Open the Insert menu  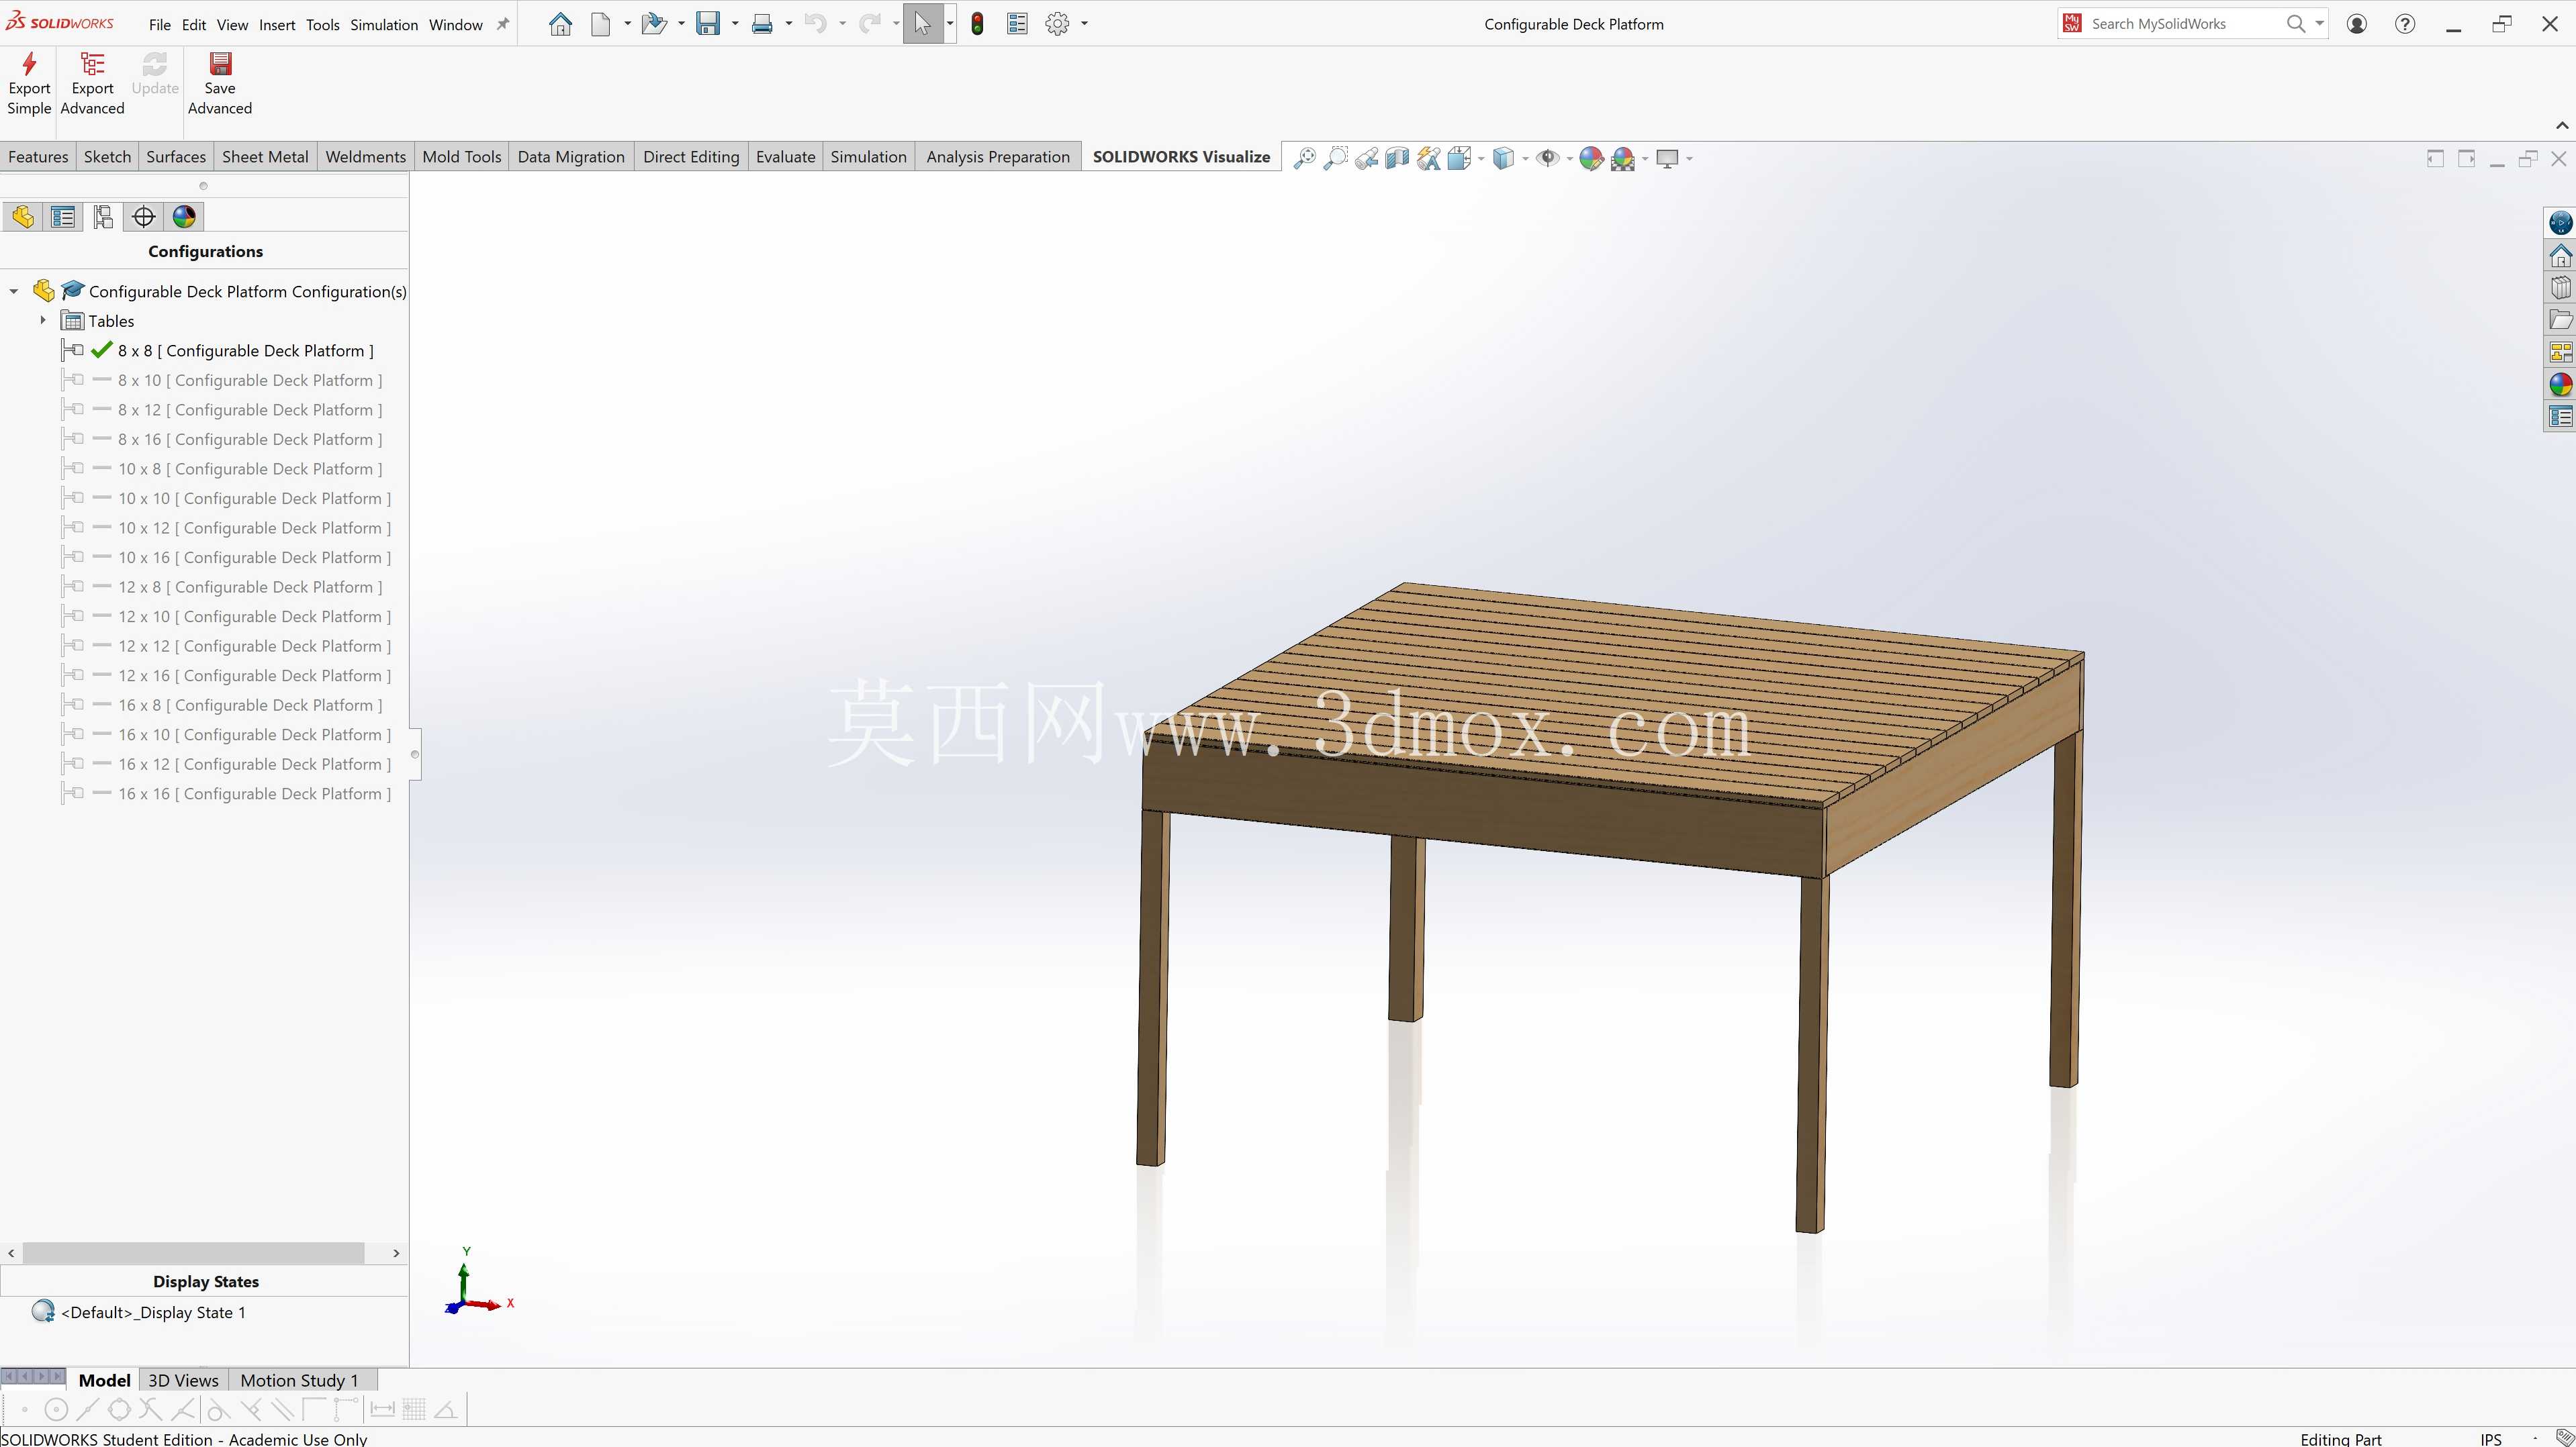click(277, 25)
